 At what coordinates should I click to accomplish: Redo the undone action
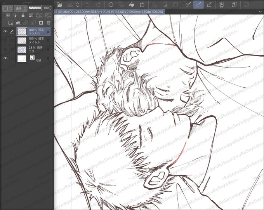coord(98,5)
